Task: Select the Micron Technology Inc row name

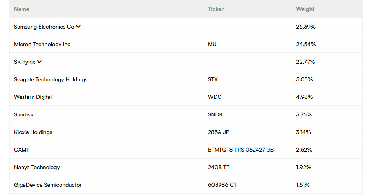Action: coord(42,44)
